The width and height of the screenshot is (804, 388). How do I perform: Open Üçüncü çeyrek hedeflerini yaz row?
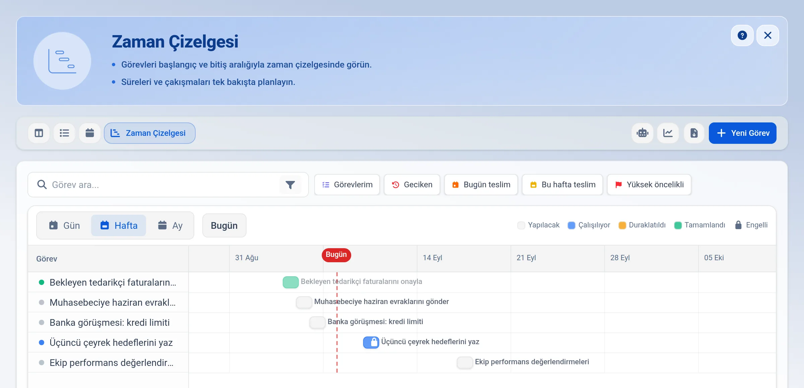(108, 343)
